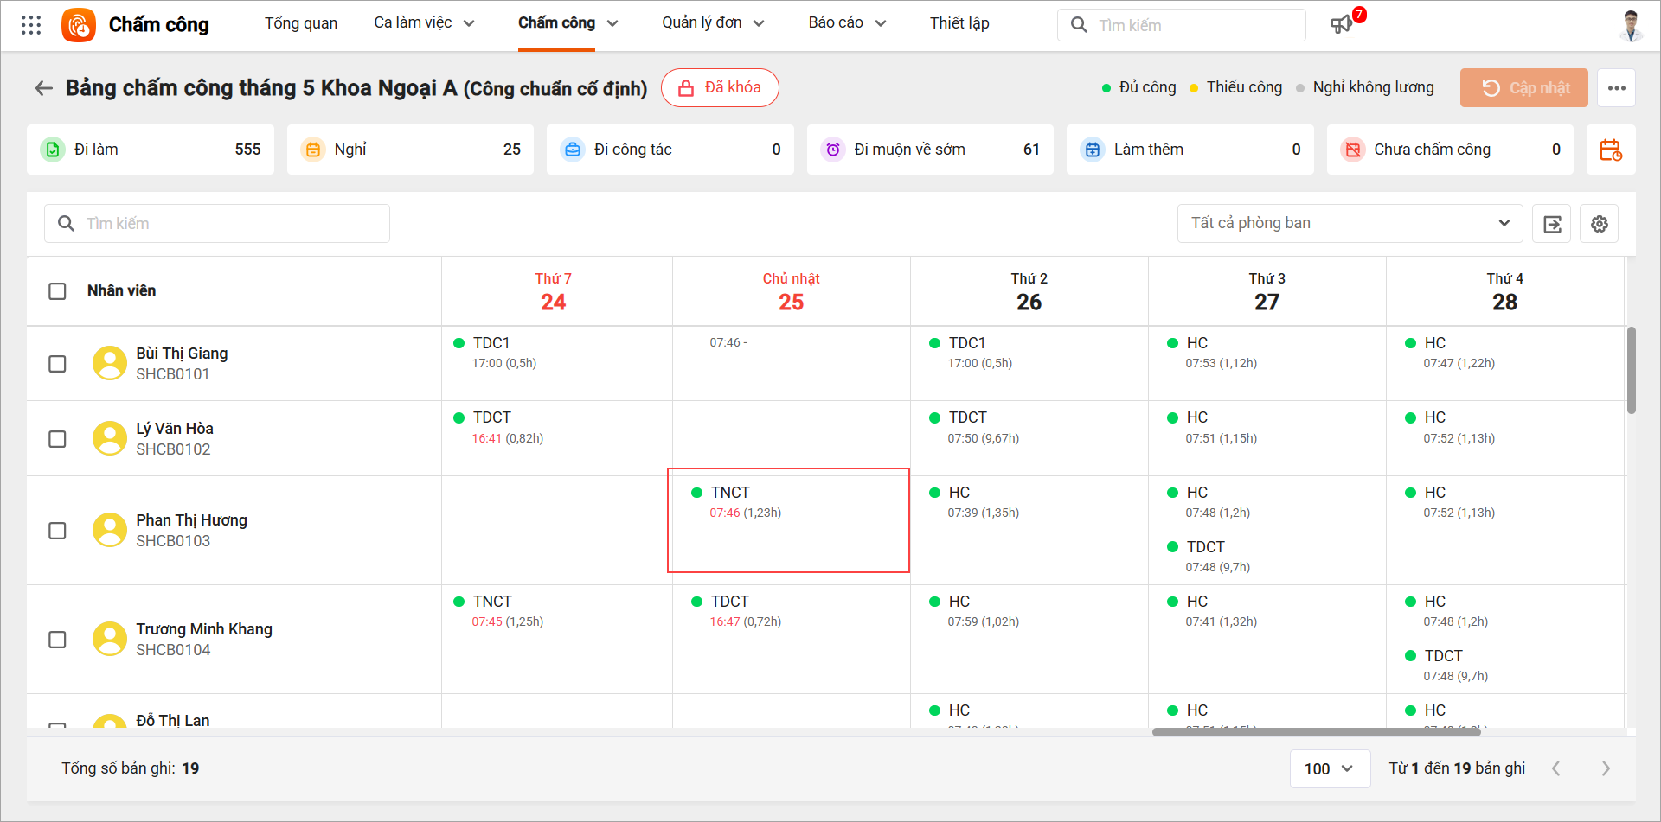Viewport: 1661px width, 822px height.
Task: Click the notification megaphone icon
Action: tap(1341, 25)
